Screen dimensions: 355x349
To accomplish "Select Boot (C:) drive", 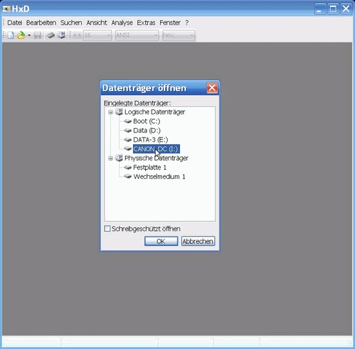I will click(x=147, y=122).
